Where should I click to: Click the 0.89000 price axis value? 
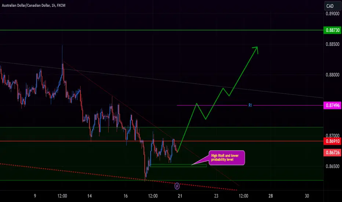click(x=332, y=14)
